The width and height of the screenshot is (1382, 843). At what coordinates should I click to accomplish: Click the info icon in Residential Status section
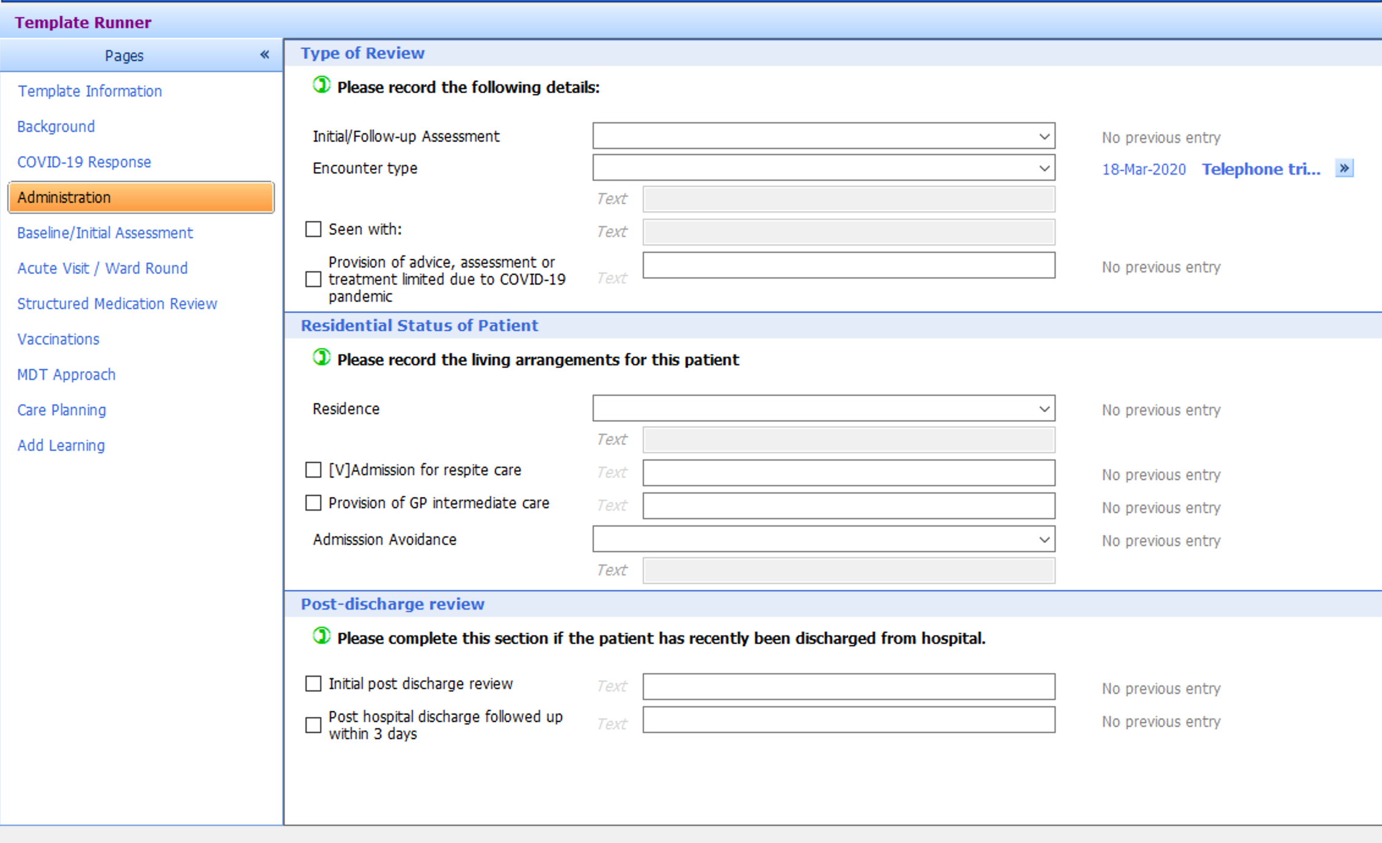point(321,358)
